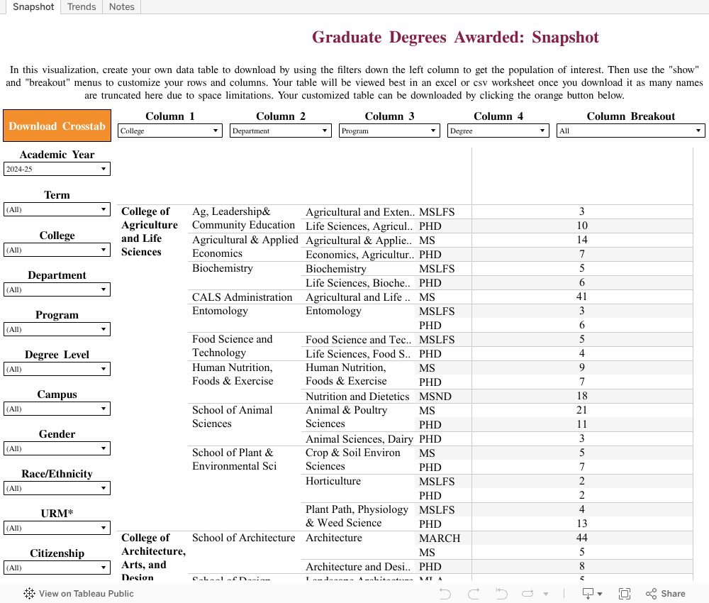
Task: Open the Refresh options small arrow
Action: click(546, 594)
